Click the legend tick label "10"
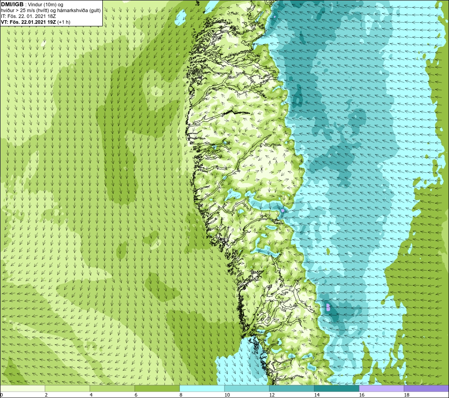The height and width of the screenshot is (398, 449). click(x=227, y=395)
